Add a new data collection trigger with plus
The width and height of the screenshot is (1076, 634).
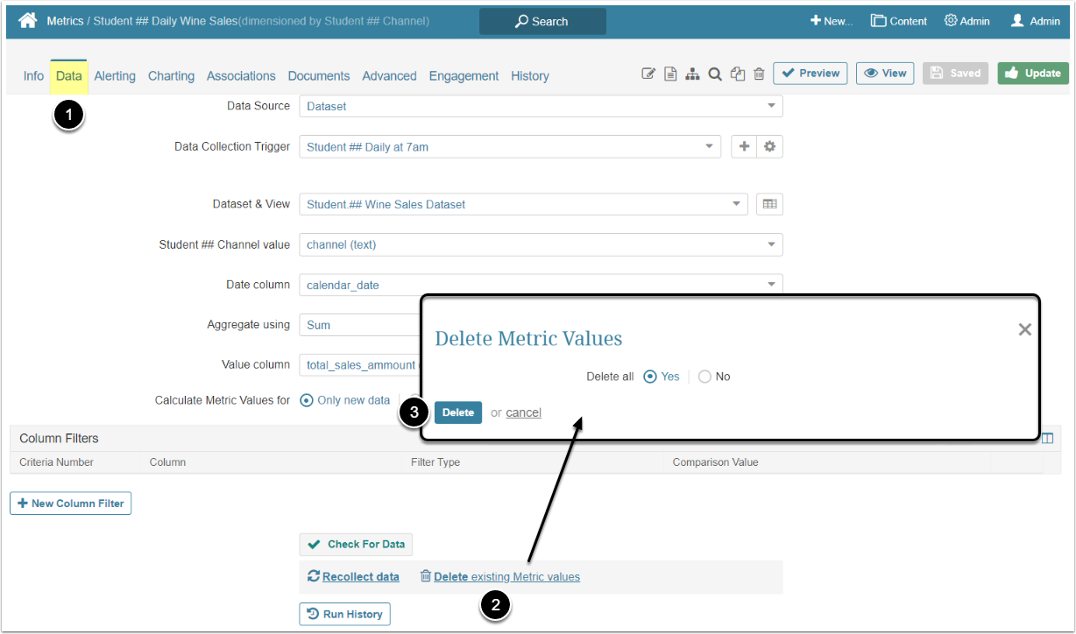tap(744, 146)
